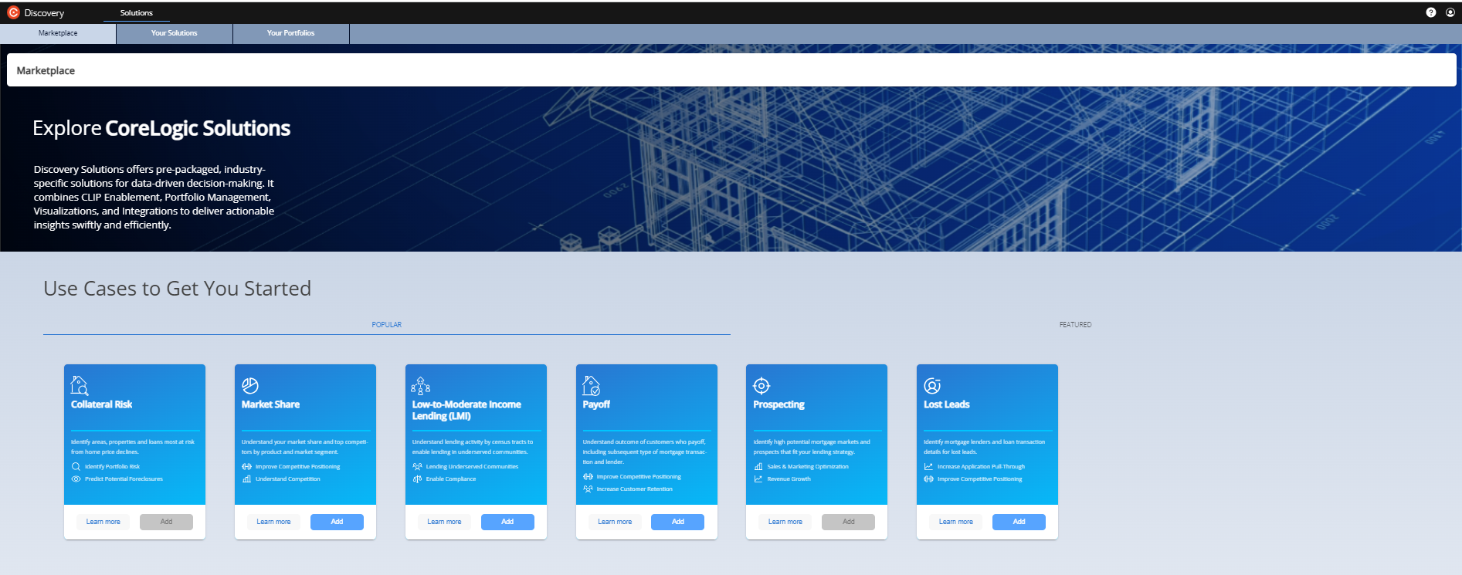Click the Discovery app name text
Image resolution: width=1462 pixels, height=575 pixels.
pyautogui.click(x=44, y=13)
